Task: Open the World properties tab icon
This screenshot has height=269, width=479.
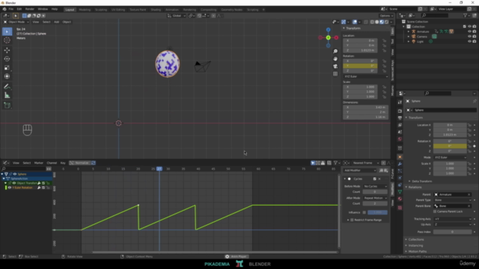Action: [400, 139]
